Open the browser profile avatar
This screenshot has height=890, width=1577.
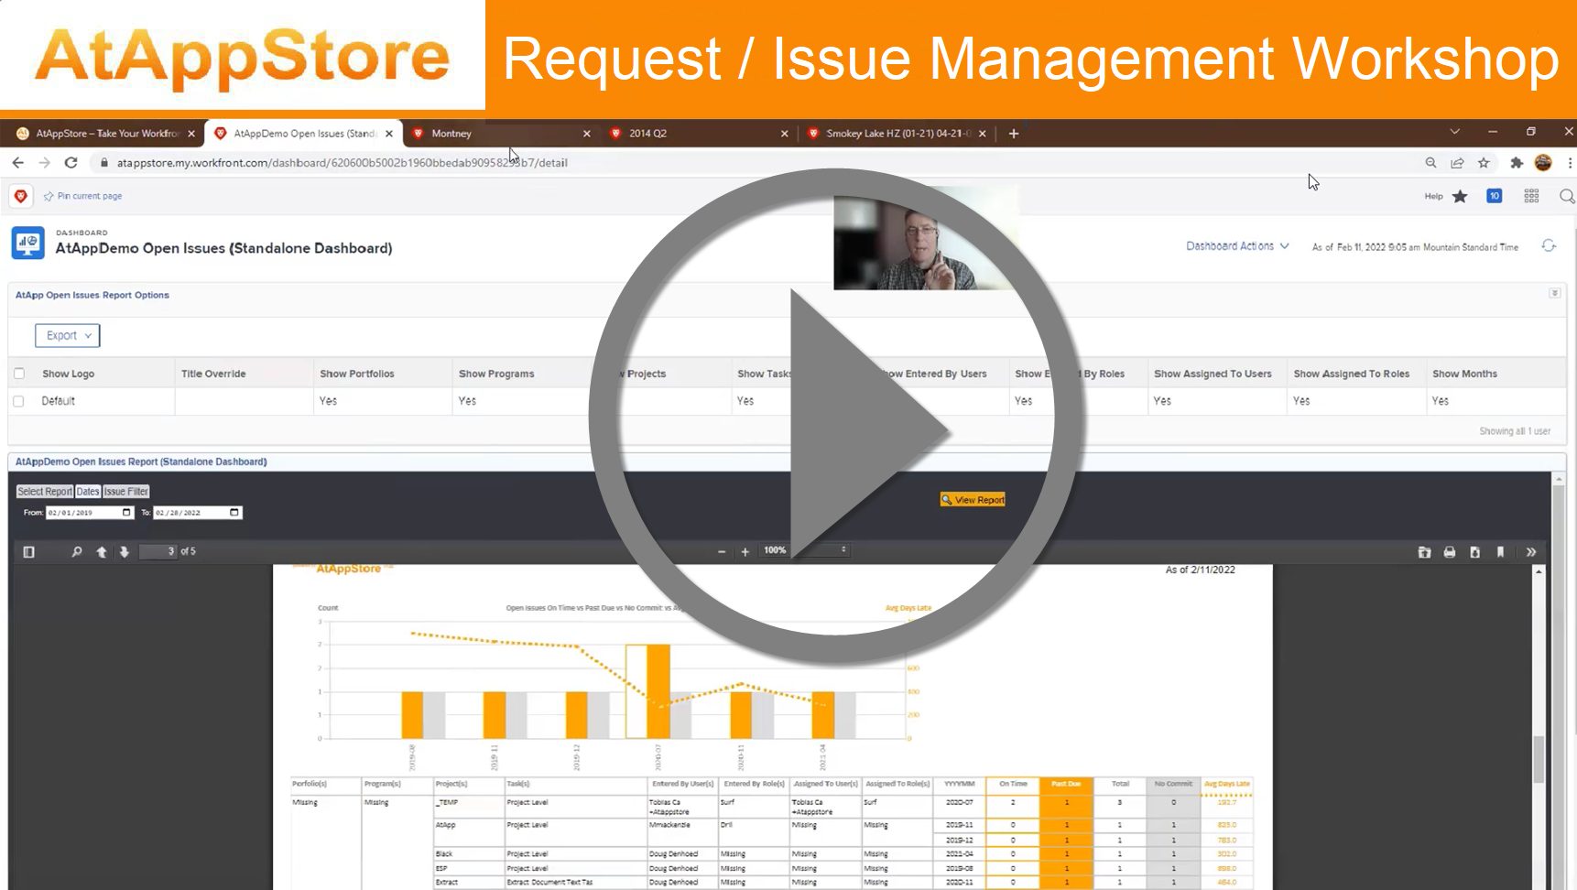point(1543,163)
